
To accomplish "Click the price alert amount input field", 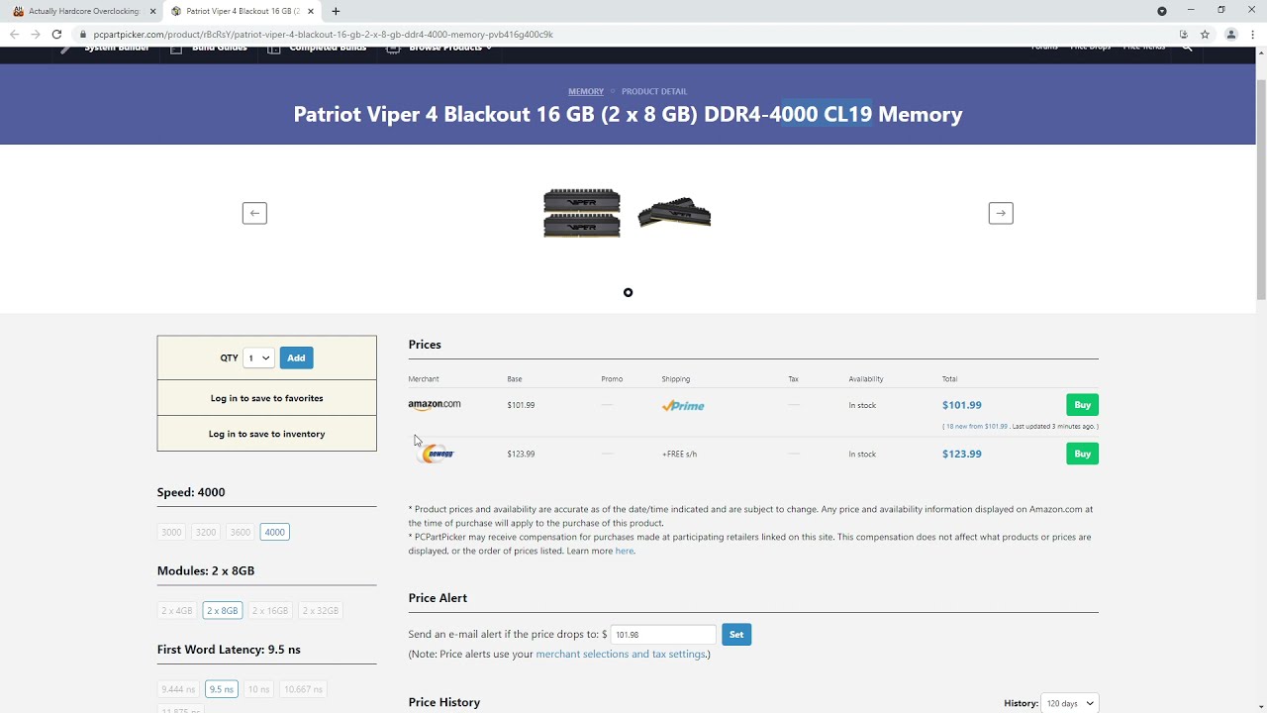I will [x=662, y=634].
